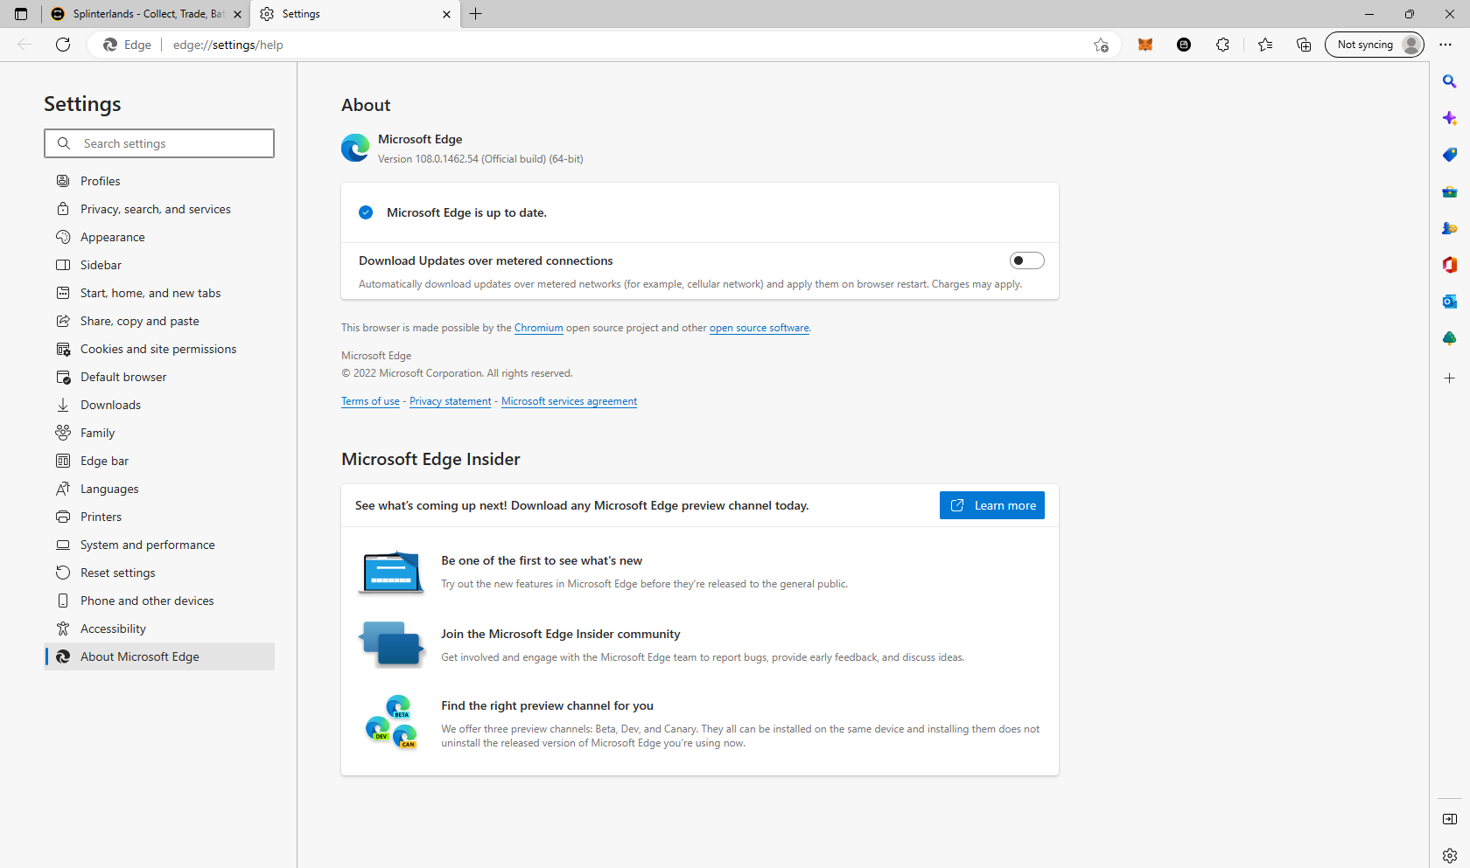Open sidebar Outlook icon
1470x868 pixels.
pos(1450,302)
